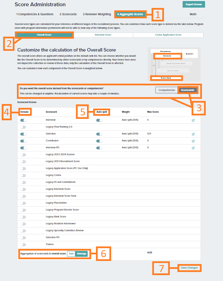The width and height of the screenshot is (223, 281).
Task: Edit the Interview scorecard weight
Action: pyautogui.click(x=193, y=120)
